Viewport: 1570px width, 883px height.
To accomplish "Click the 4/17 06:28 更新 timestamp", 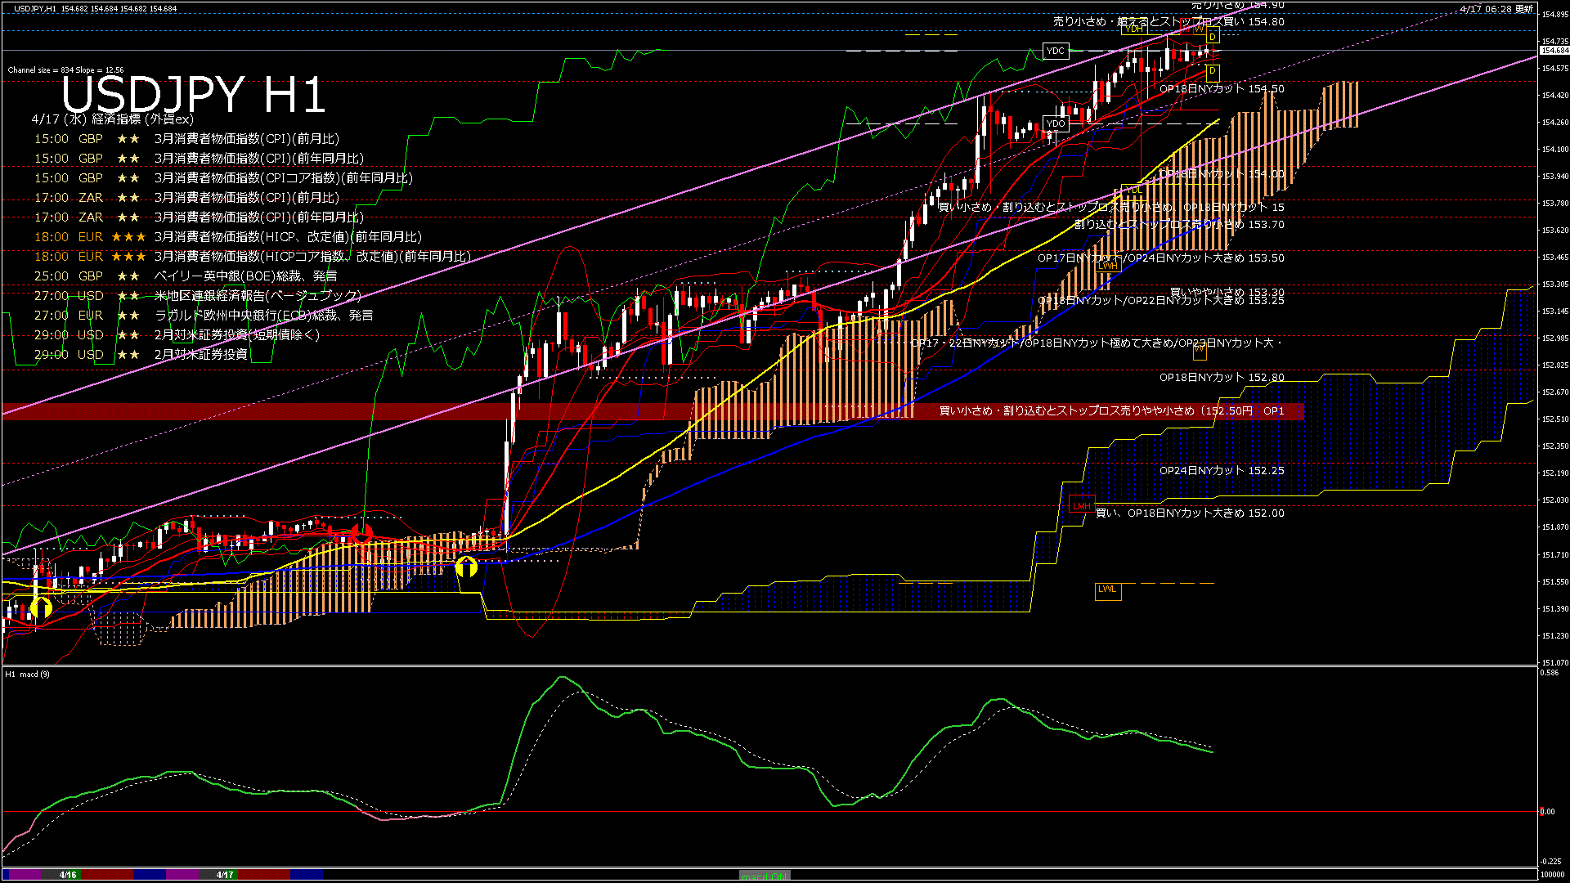I will pyautogui.click(x=1496, y=9).
